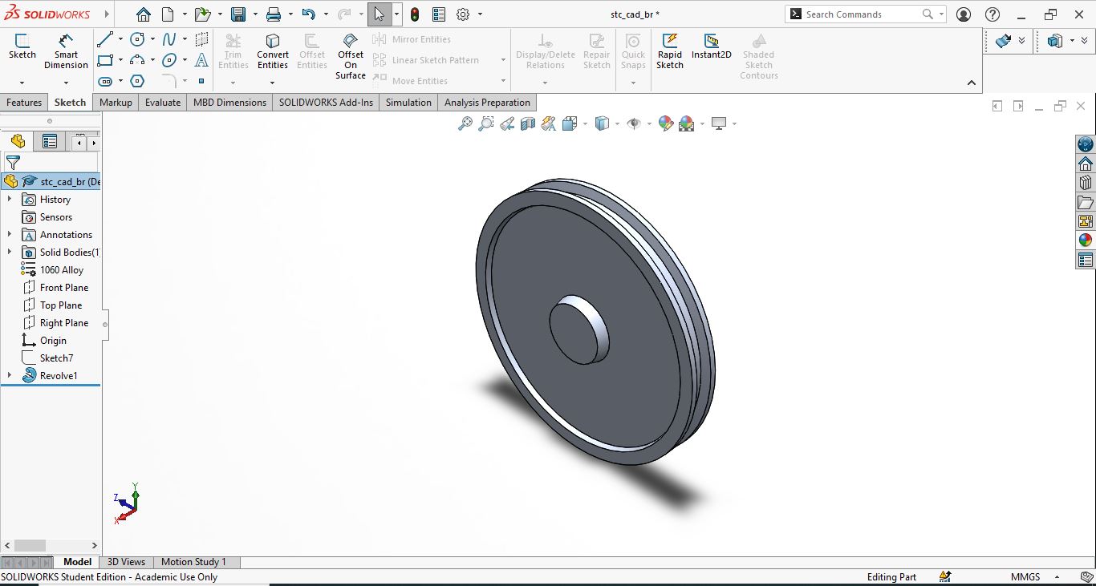Click the feature tree filter icon

coord(13,163)
